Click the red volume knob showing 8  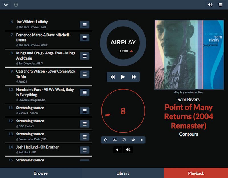[123, 111]
